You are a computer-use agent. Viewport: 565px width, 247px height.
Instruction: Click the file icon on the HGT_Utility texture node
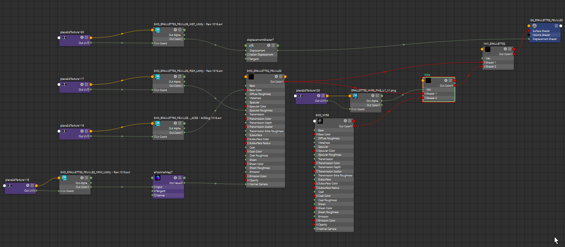158,30
